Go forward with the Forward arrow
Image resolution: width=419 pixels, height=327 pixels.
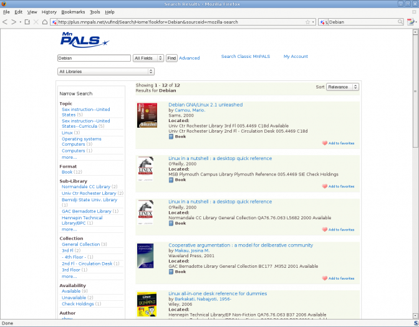tap(14, 22)
